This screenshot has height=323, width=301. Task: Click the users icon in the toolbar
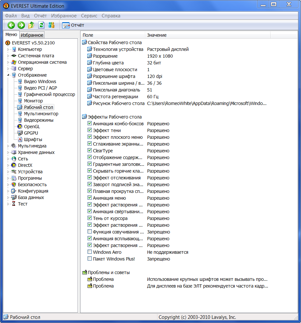point(52,25)
